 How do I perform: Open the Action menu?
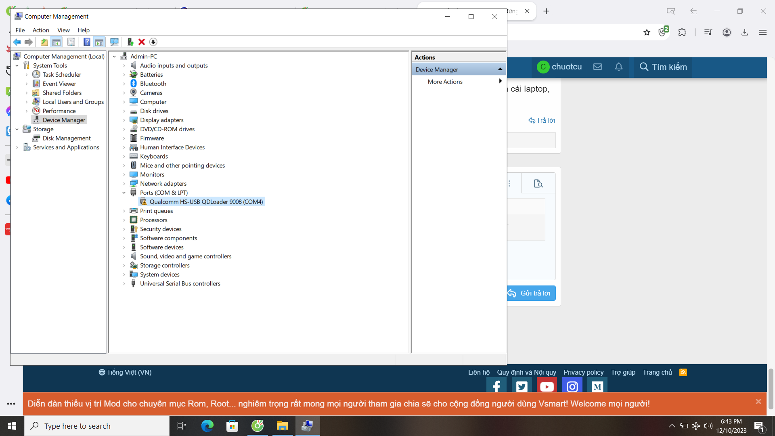tap(41, 30)
